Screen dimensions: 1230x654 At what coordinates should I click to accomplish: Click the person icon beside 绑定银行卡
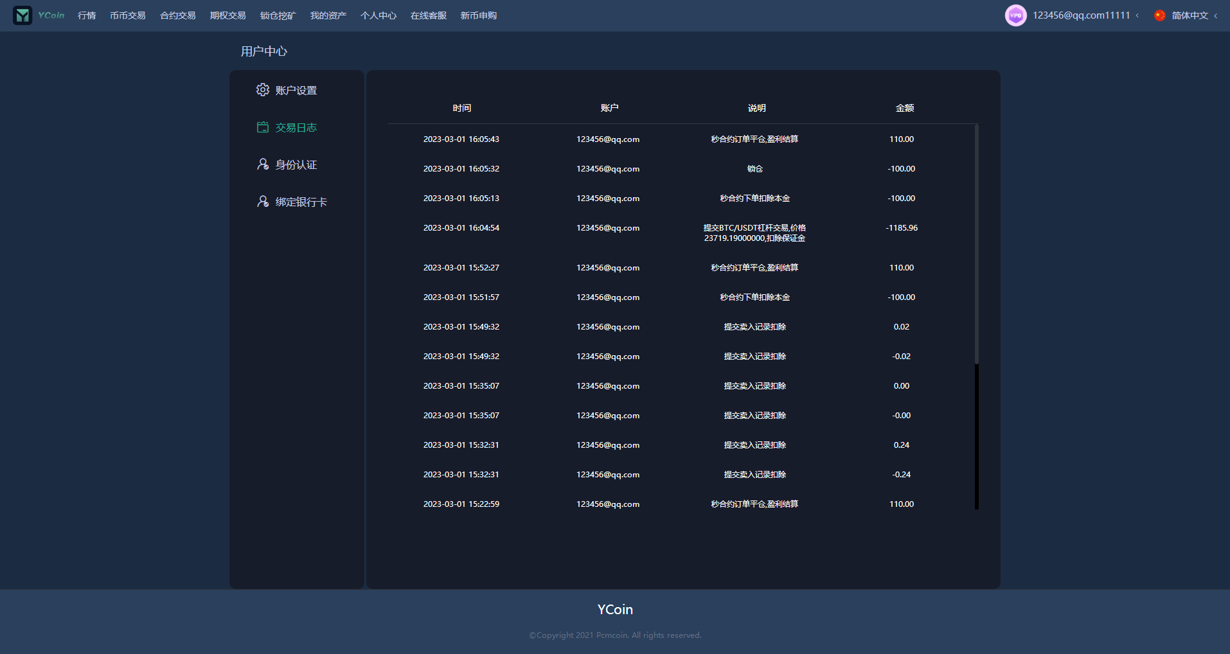tap(262, 202)
